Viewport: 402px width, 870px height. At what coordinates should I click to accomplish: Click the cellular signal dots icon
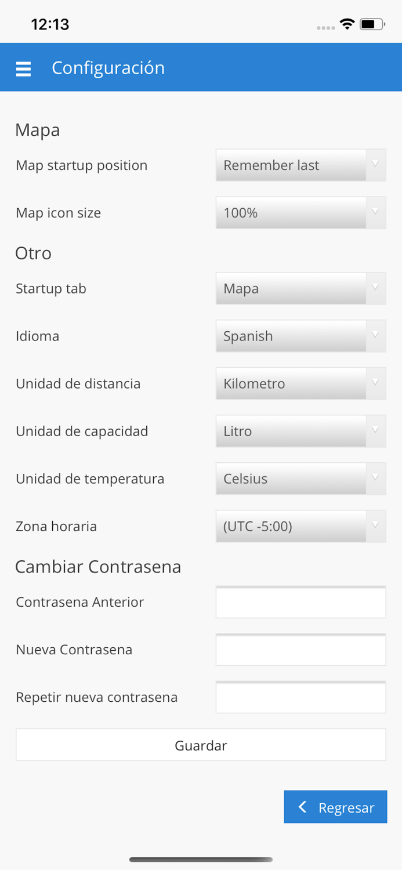pyautogui.click(x=325, y=26)
